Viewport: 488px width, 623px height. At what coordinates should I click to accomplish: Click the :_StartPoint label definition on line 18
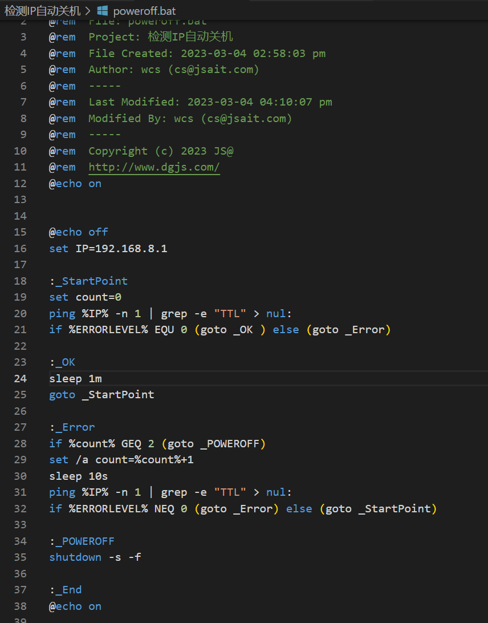(x=88, y=281)
